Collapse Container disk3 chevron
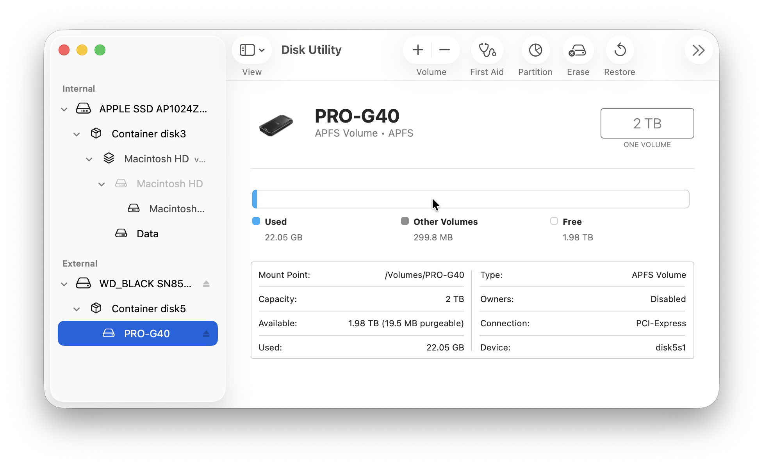This screenshot has width=763, height=466. (x=77, y=134)
